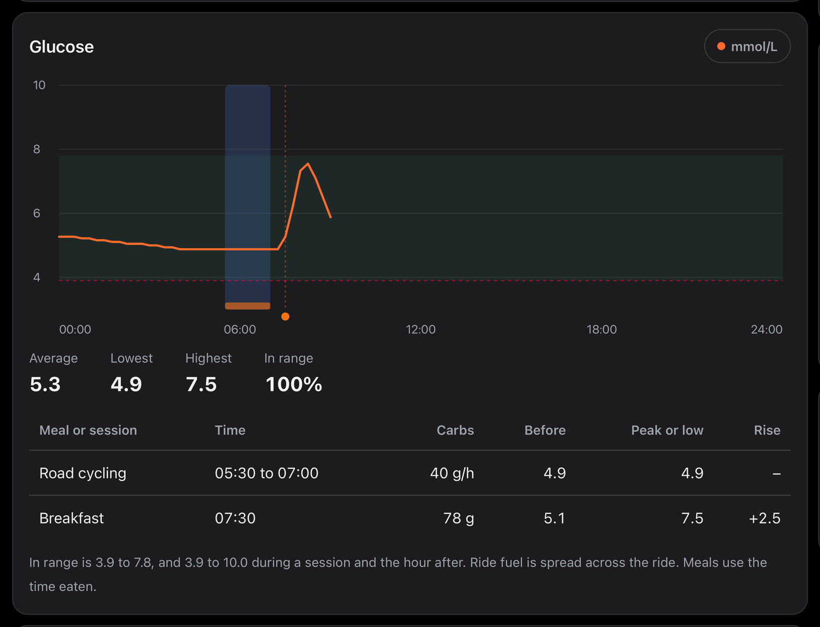
Task: Open the Road cycling row
Action: (x=410, y=473)
